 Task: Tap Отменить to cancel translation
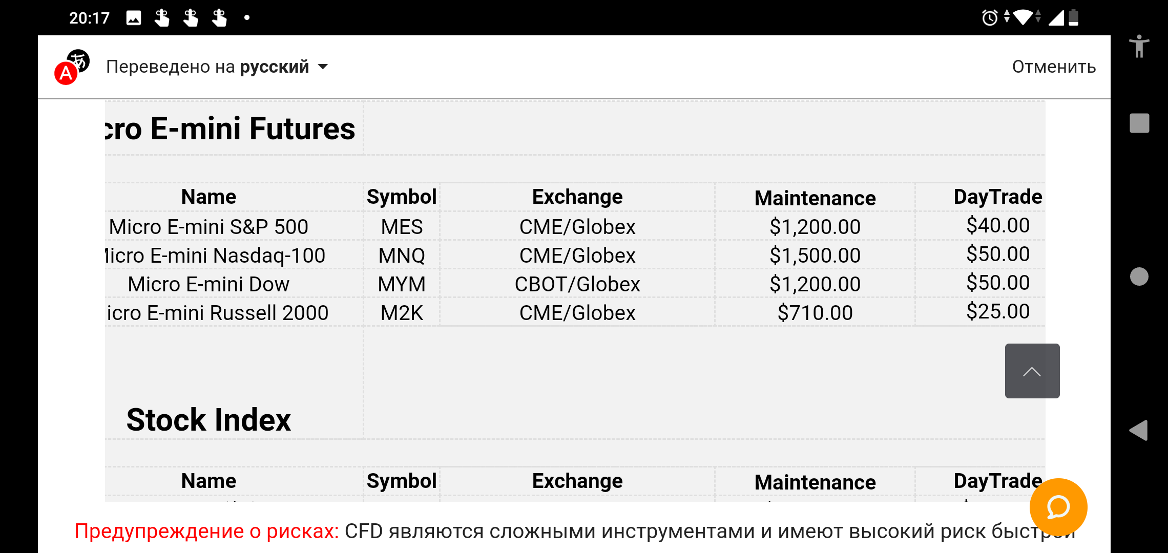pyautogui.click(x=1053, y=67)
